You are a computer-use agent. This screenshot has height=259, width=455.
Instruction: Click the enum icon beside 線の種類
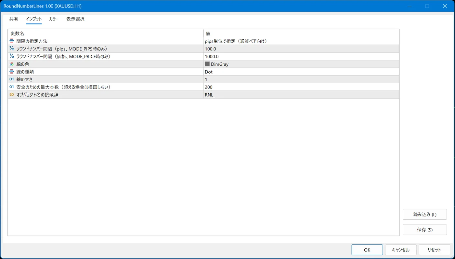(x=12, y=72)
